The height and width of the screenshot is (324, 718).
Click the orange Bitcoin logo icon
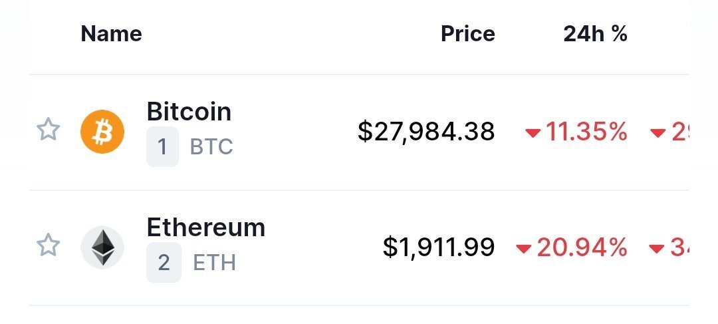(102, 132)
